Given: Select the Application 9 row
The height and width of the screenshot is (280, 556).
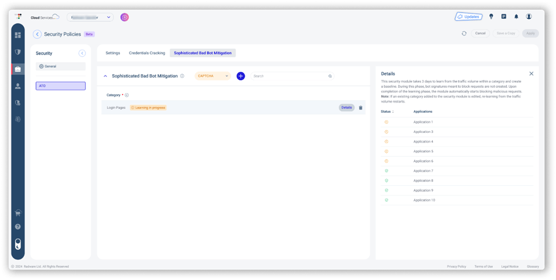Looking at the screenshot, I should click(457, 190).
